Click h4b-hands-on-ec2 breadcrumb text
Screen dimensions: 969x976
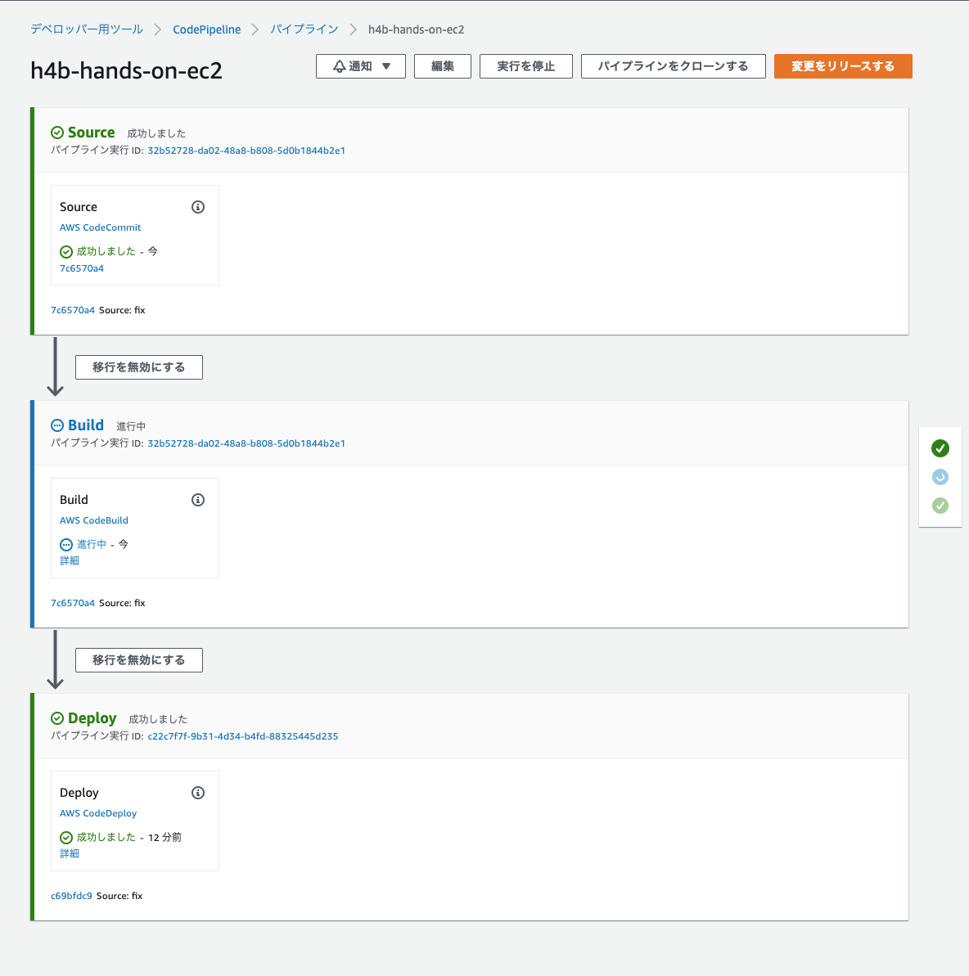(416, 29)
